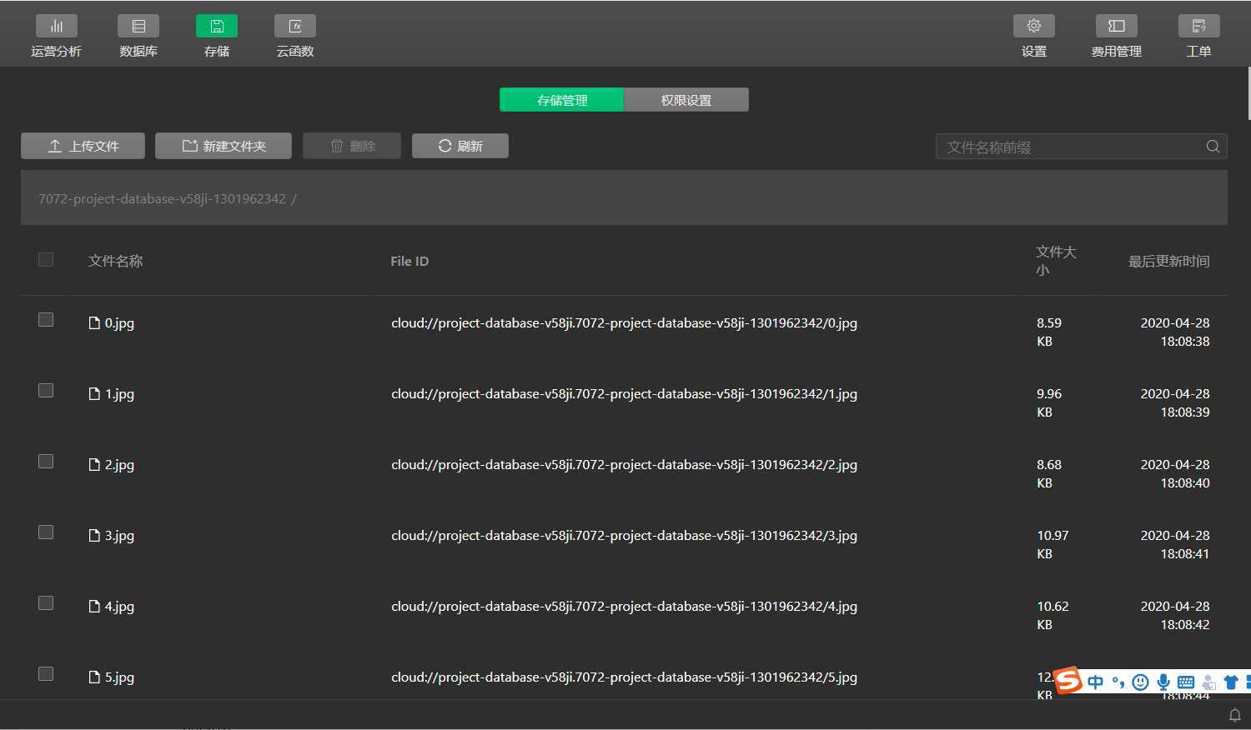Click the 新建文件夹 new folder button

coord(224,146)
